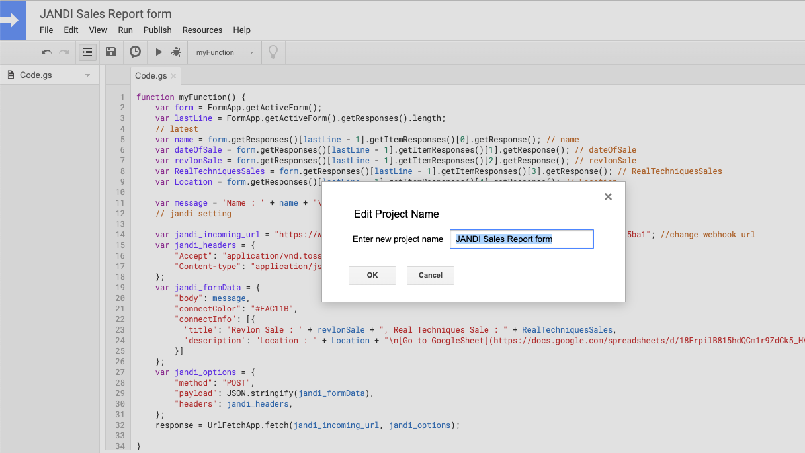
Task: Toggle the indent formatting button
Action: tap(87, 52)
